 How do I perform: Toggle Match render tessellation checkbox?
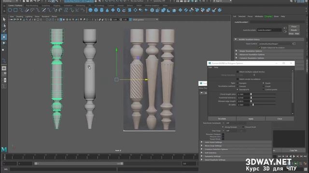(x=238, y=79)
